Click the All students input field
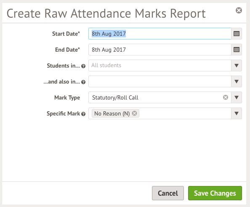The width and height of the screenshot is (250, 207). pos(160,66)
